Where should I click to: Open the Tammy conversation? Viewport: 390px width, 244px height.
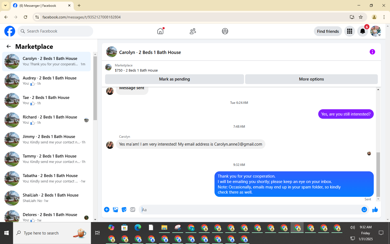point(46,159)
